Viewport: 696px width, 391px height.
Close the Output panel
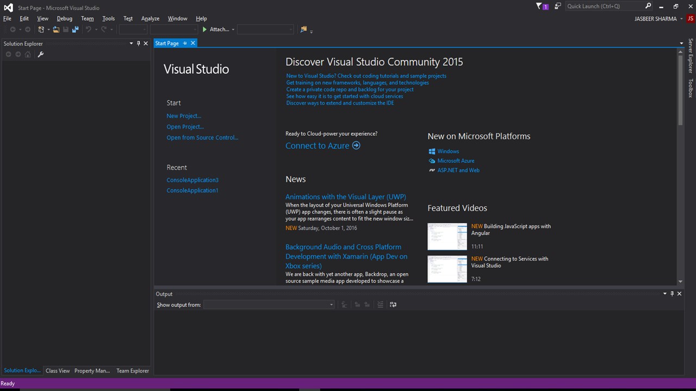679,294
